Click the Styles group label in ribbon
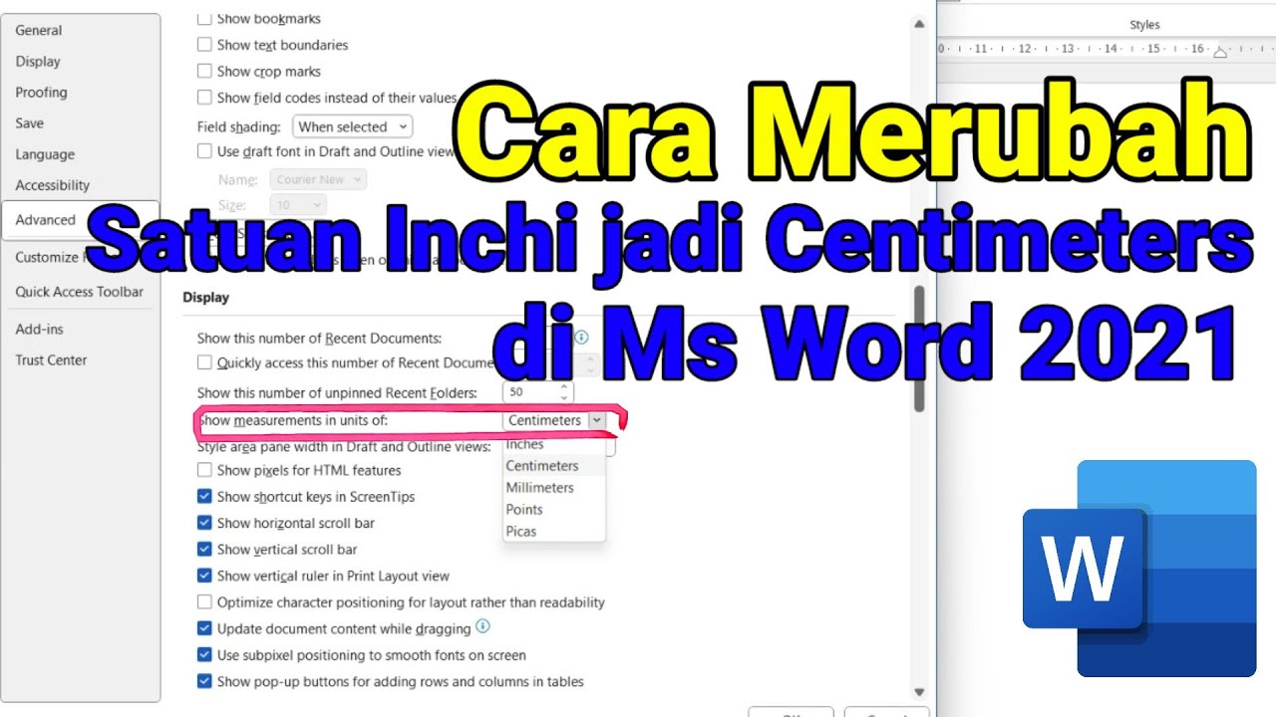 (x=1144, y=25)
